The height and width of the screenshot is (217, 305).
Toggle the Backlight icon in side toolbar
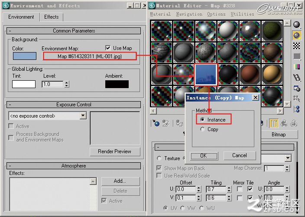tap(296, 36)
